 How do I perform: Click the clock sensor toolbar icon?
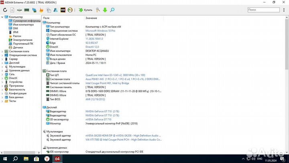pyautogui.click(x=70, y=10)
